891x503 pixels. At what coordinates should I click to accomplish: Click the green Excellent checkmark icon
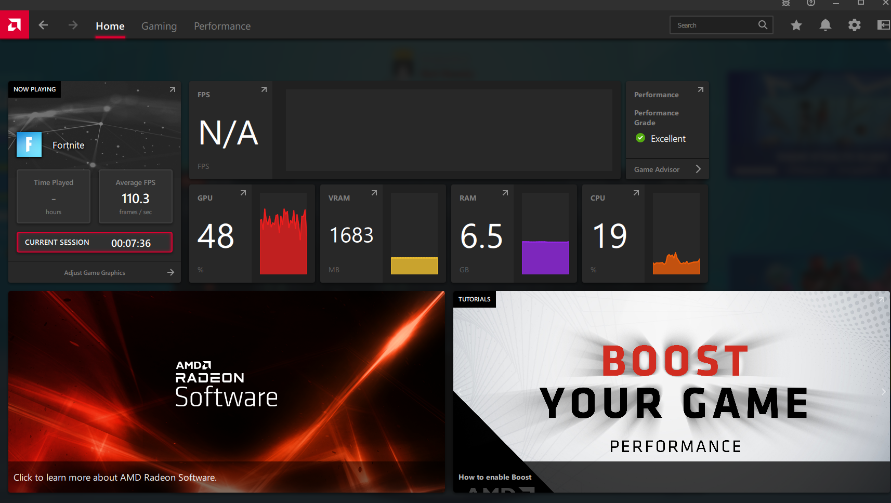coord(640,138)
